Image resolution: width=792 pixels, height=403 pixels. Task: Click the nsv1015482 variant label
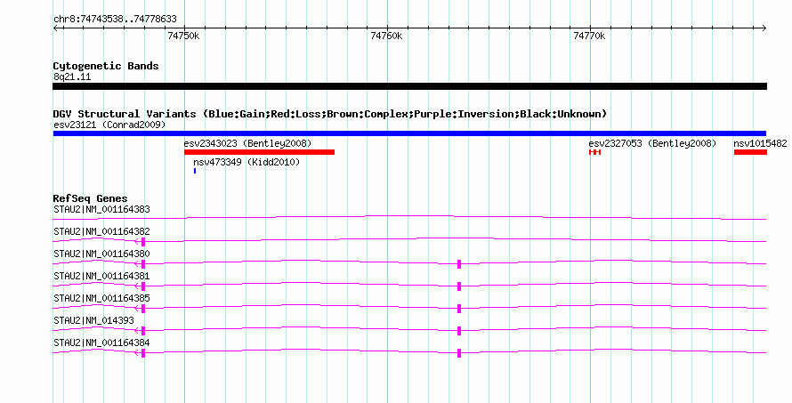tap(760, 143)
